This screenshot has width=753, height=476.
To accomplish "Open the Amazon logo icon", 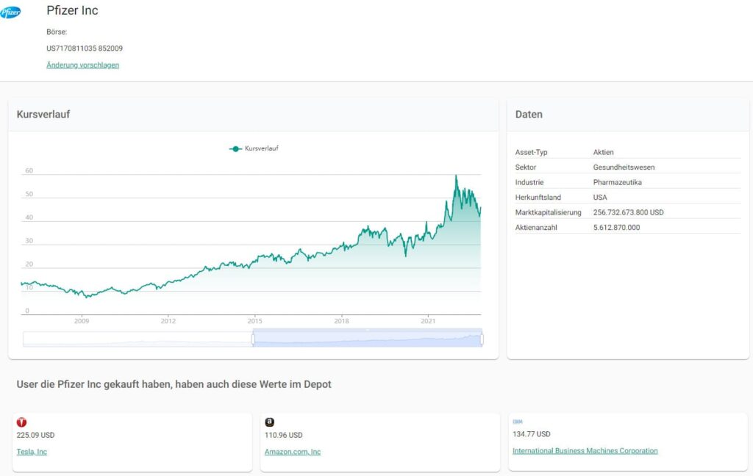I will click(x=269, y=422).
